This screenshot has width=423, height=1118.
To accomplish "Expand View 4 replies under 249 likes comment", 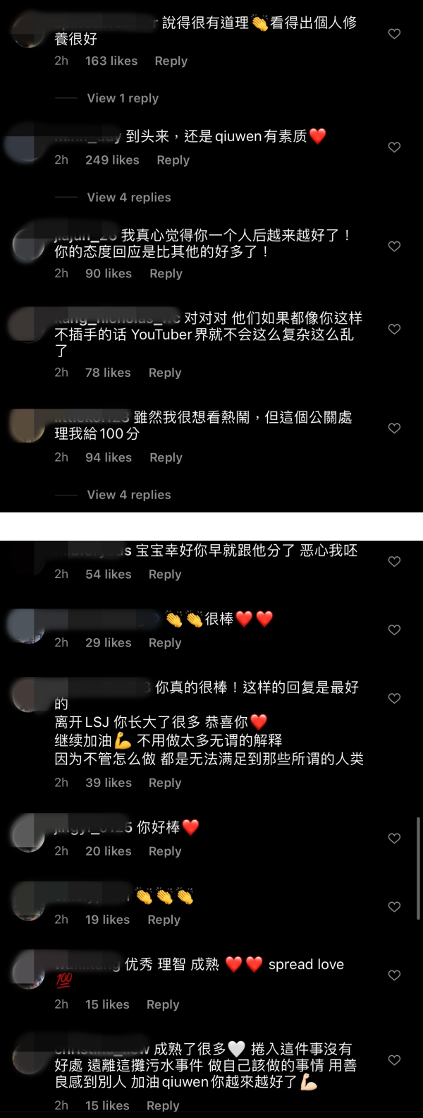I will tap(129, 198).
